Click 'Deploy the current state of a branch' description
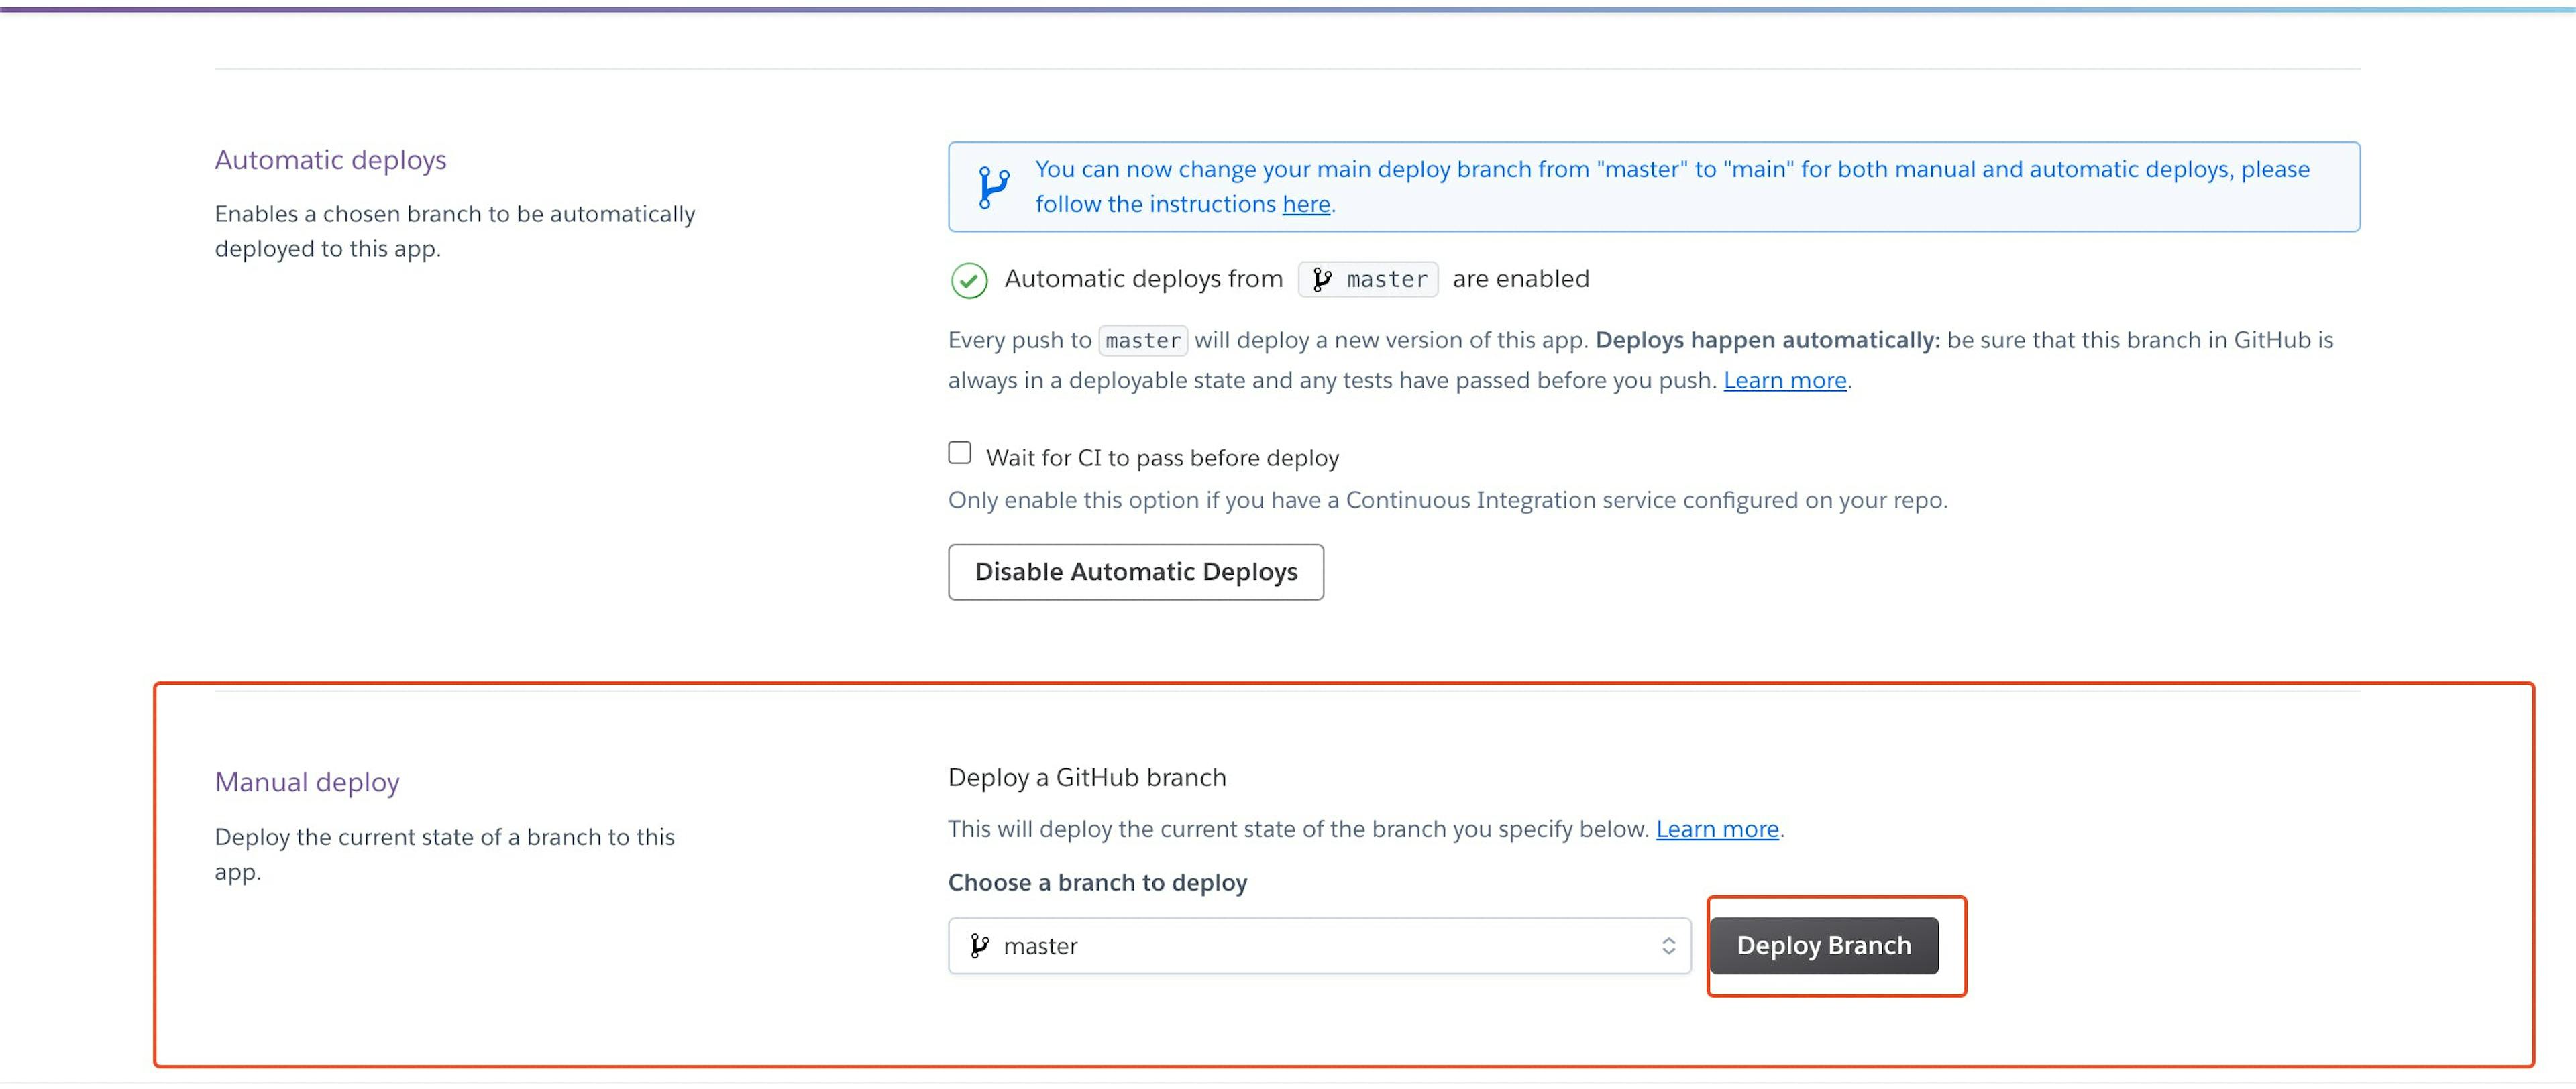This screenshot has height=1089, width=2576. (x=444, y=854)
